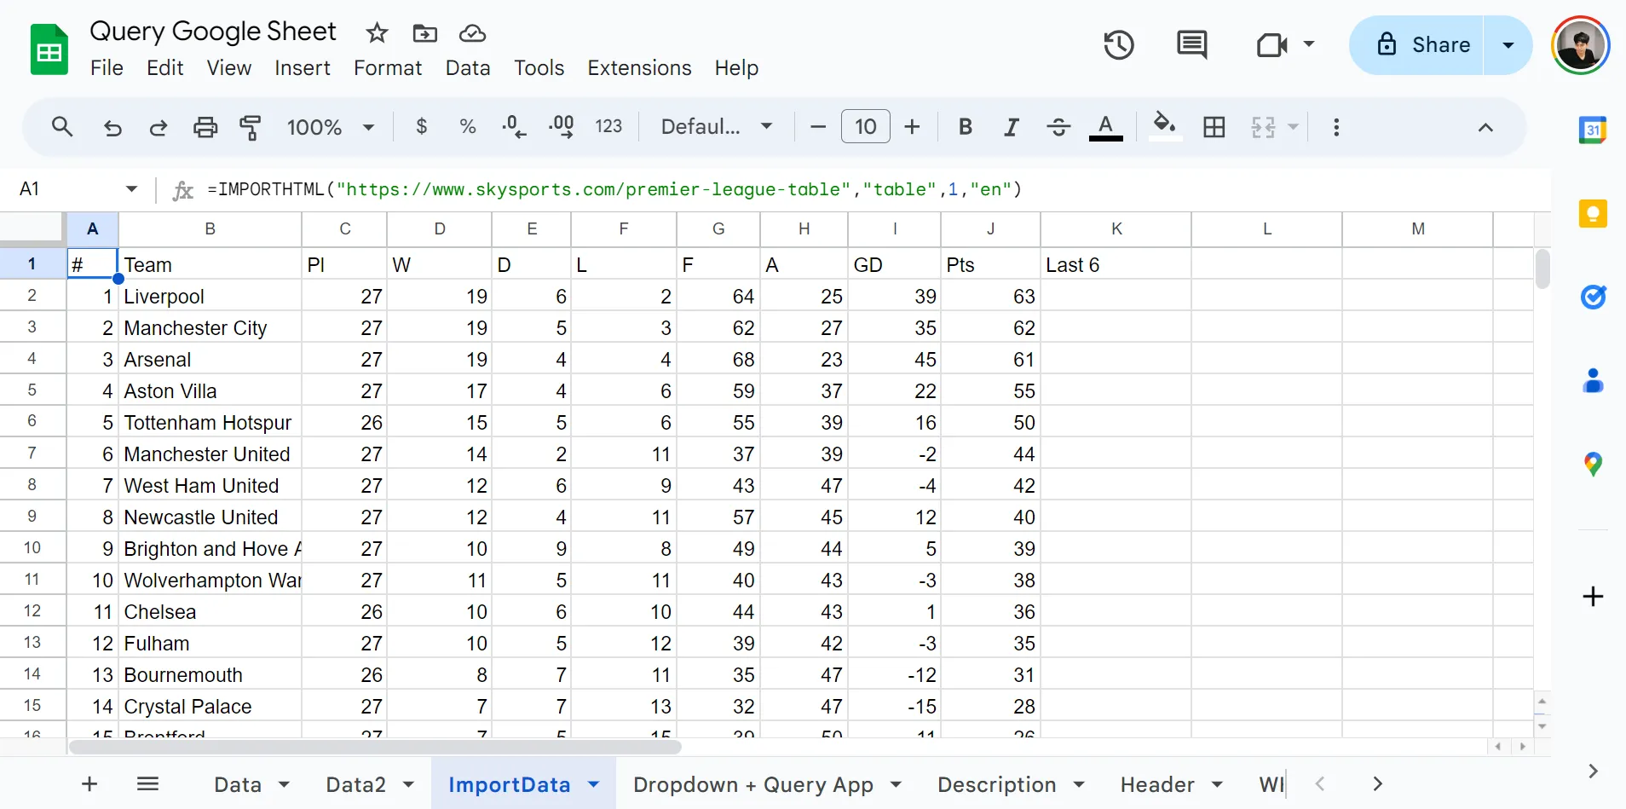This screenshot has height=809, width=1626.
Task: Switch to the Header sheet tab
Action: pos(1157,784)
